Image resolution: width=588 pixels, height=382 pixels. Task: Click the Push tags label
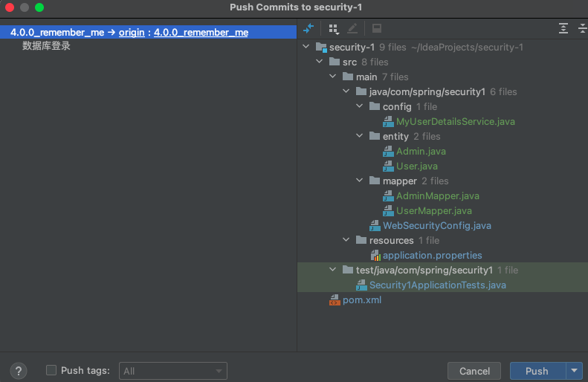click(85, 370)
